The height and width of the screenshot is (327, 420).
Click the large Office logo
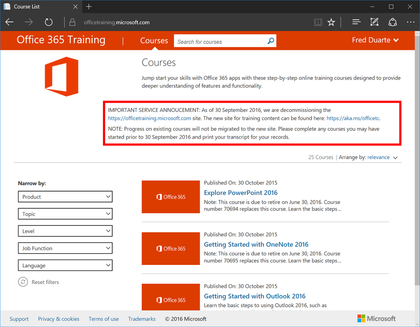pyautogui.click(x=62, y=77)
